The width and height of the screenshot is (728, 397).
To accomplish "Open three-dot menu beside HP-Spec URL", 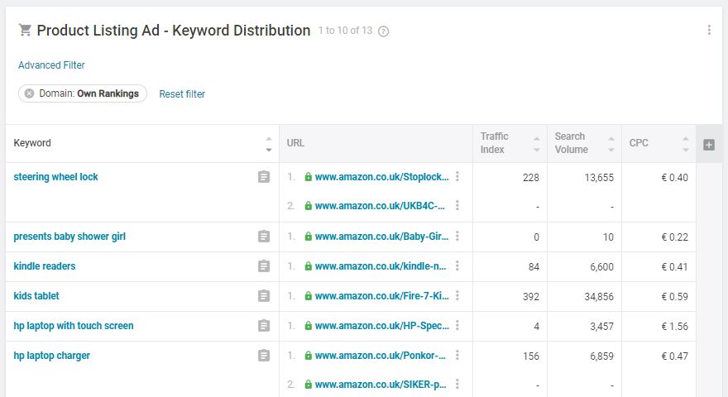I will pos(457,325).
